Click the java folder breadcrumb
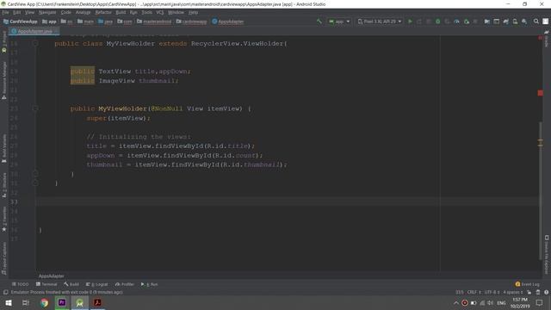This screenshot has height=310, width=551. tap(105, 22)
